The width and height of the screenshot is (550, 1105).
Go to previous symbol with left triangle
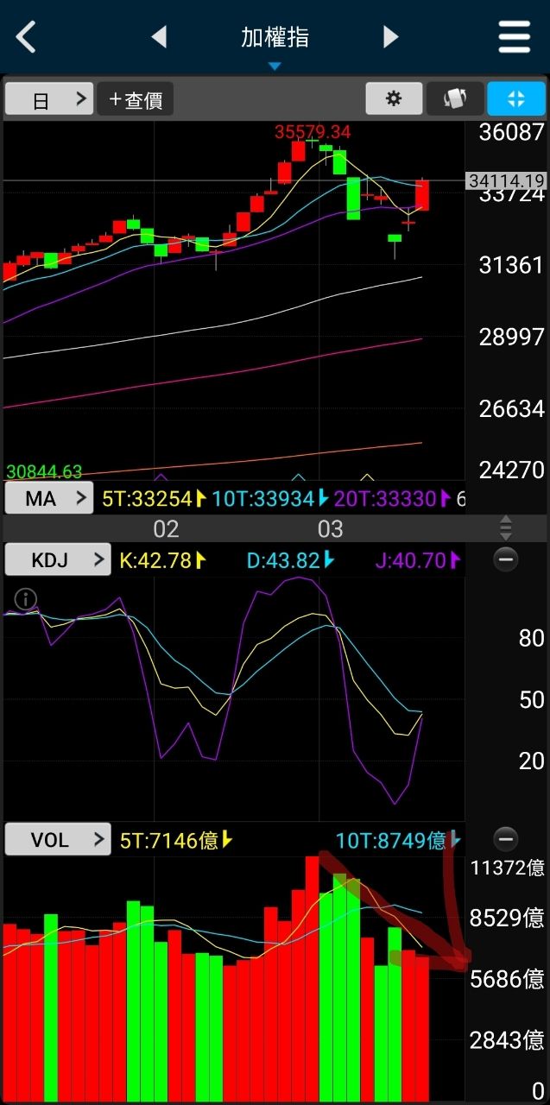[x=159, y=37]
